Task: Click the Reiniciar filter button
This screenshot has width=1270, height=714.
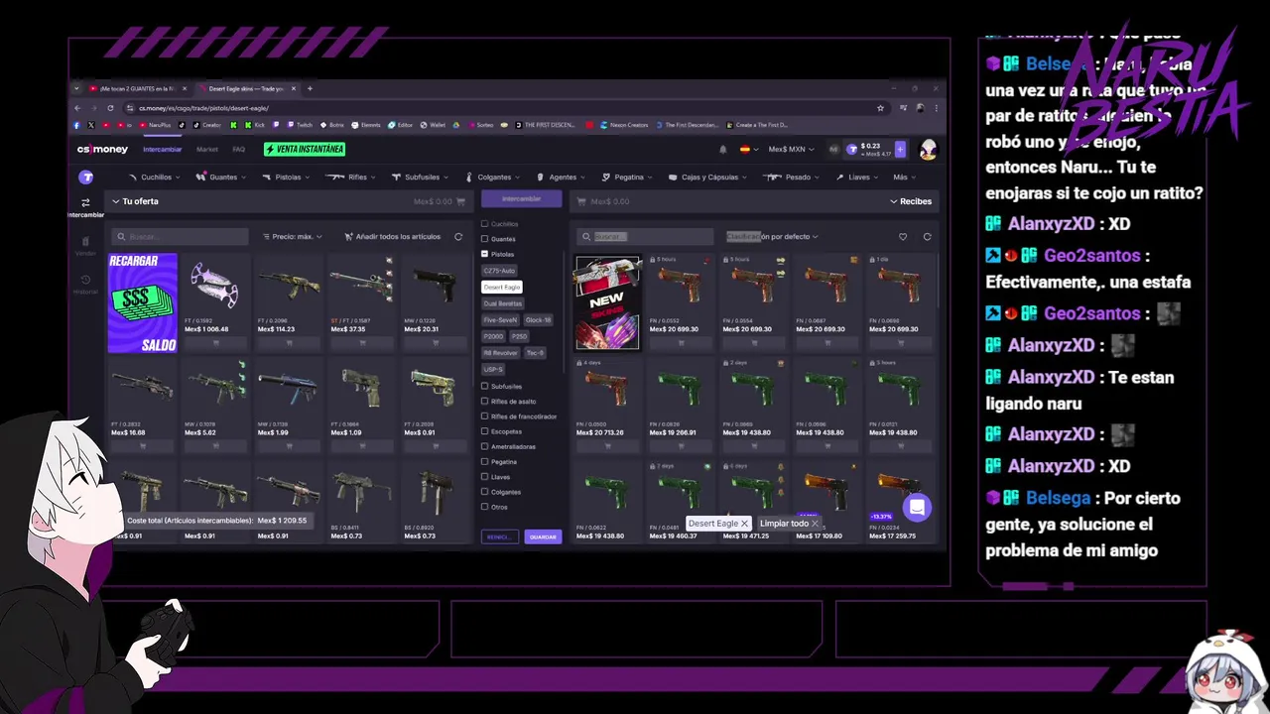Action: 499,536
